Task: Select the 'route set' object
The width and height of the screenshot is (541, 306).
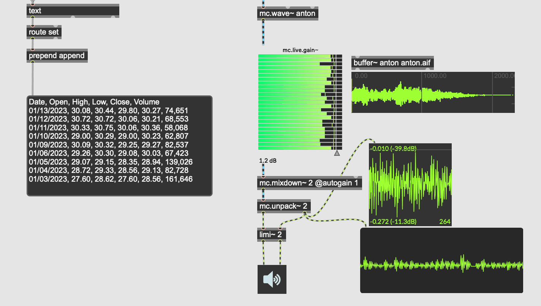Action: (44, 32)
